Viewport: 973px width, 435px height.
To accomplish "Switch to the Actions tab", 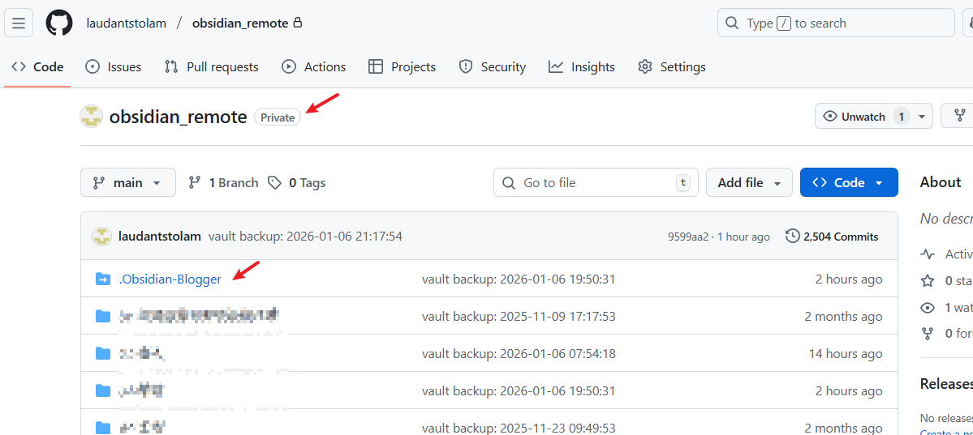I will click(313, 67).
